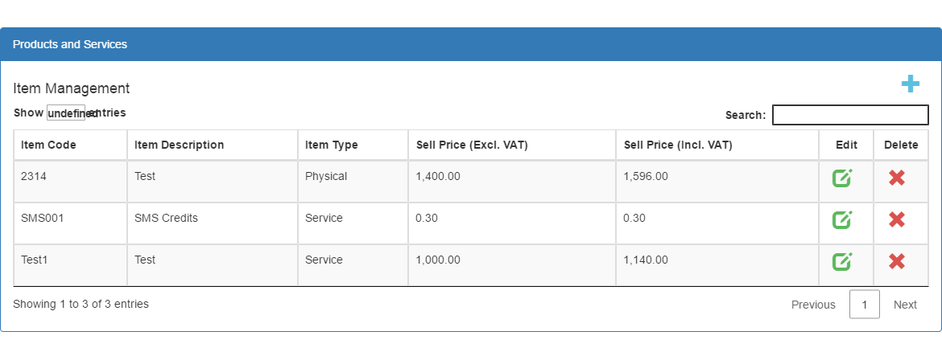Edit item 2314 via green pencil icon
The height and width of the screenshot is (348, 942).
pyautogui.click(x=842, y=178)
